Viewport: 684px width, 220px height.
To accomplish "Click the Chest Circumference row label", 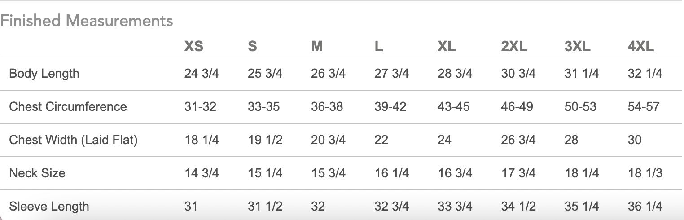I will pyautogui.click(x=68, y=107).
